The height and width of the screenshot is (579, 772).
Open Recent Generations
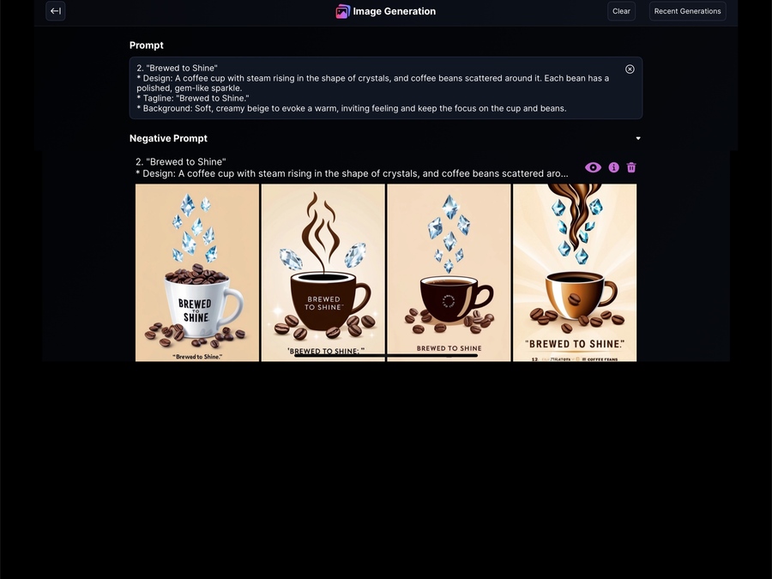[687, 11]
